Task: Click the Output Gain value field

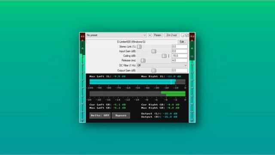Action: click(180, 70)
